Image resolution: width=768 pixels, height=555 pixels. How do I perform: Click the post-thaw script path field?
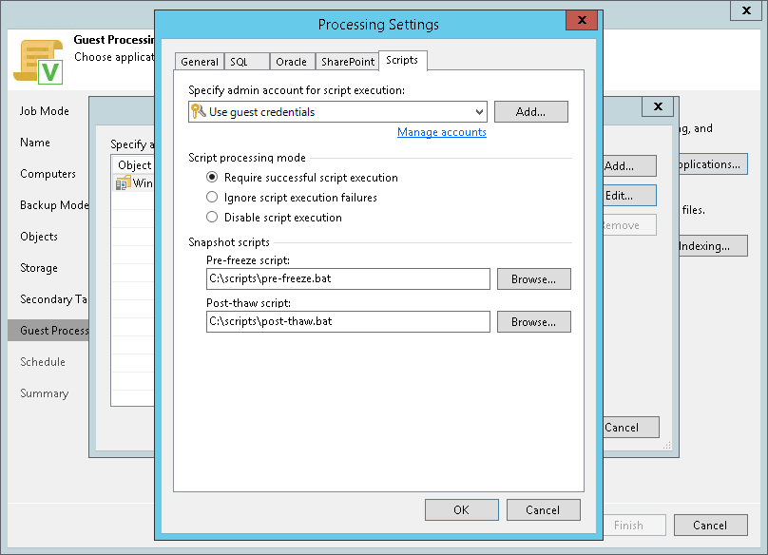coord(348,322)
